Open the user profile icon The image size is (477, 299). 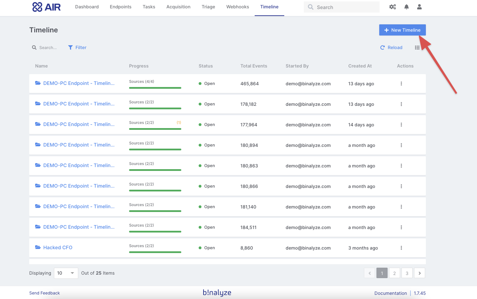tap(419, 7)
